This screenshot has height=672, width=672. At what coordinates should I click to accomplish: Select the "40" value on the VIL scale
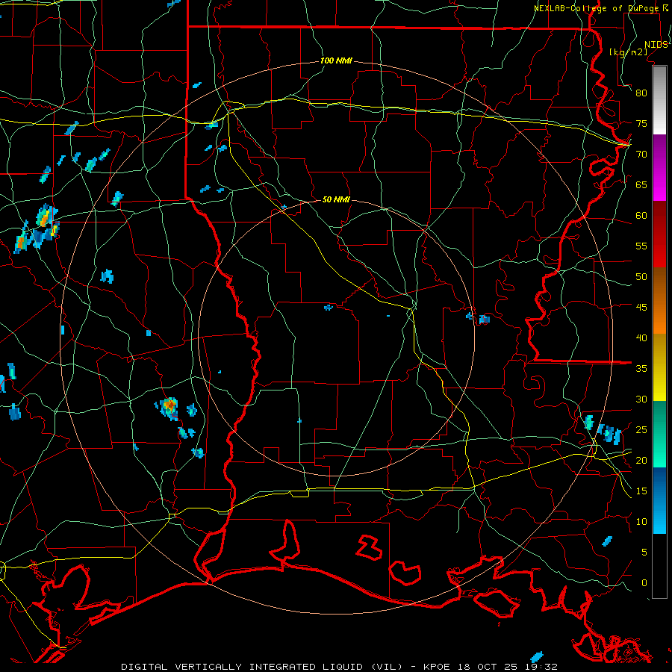pos(641,338)
